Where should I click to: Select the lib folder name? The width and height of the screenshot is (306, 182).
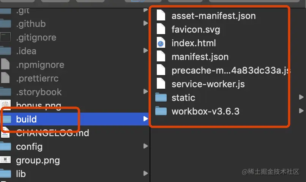tap(21, 174)
